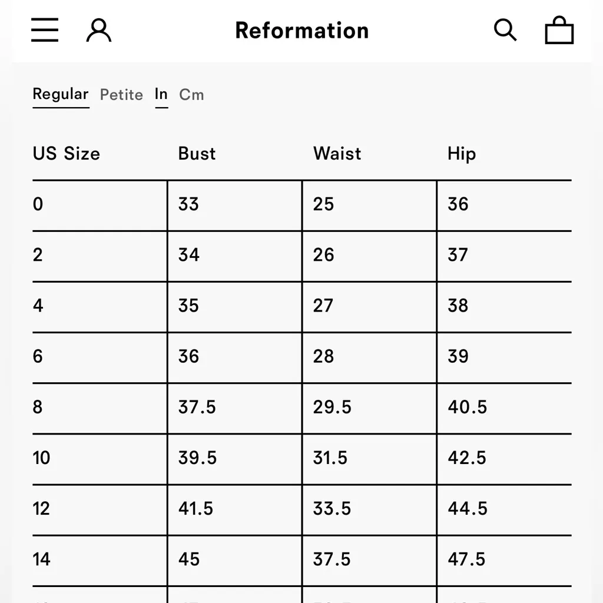
Task: Open the hamburger navigation menu
Action: [x=45, y=30]
